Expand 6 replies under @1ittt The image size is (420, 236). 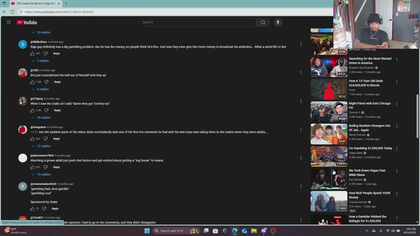[40, 89]
